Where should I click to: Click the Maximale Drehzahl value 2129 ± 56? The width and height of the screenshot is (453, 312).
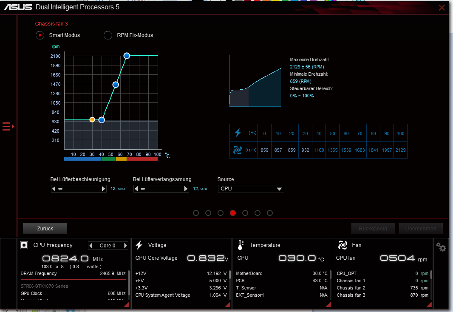[x=307, y=67]
